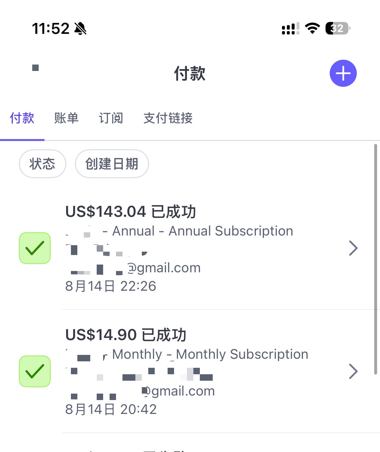Open the 创建日期 date filter
The width and height of the screenshot is (380, 452).
click(x=112, y=164)
